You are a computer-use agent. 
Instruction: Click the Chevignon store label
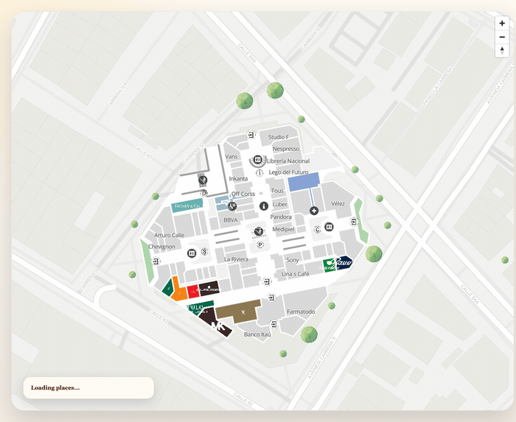click(x=161, y=247)
